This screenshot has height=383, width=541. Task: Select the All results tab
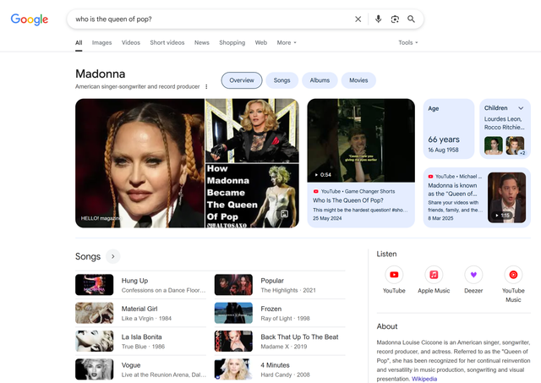[79, 43]
